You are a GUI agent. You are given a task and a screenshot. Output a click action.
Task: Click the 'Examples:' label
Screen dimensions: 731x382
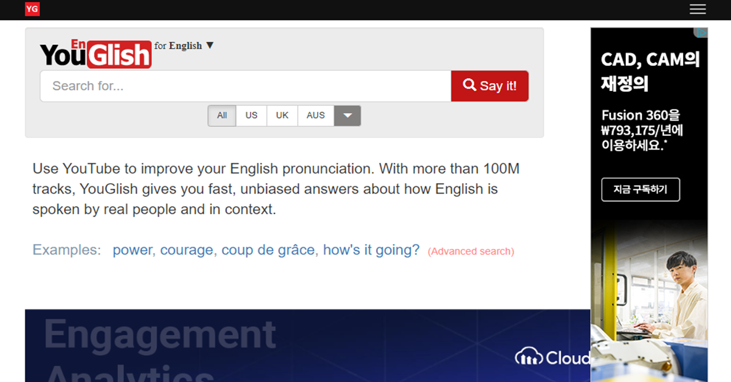coord(66,250)
